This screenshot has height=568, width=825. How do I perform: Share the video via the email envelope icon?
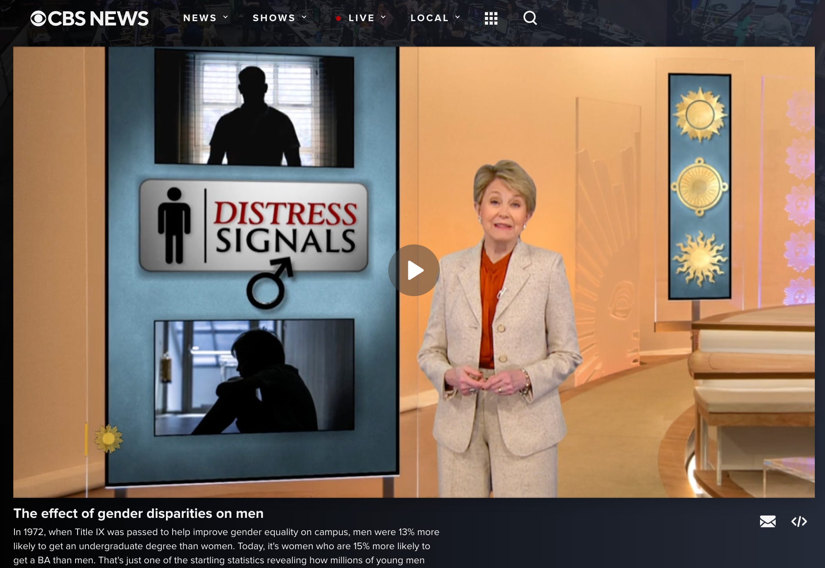pyautogui.click(x=767, y=521)
